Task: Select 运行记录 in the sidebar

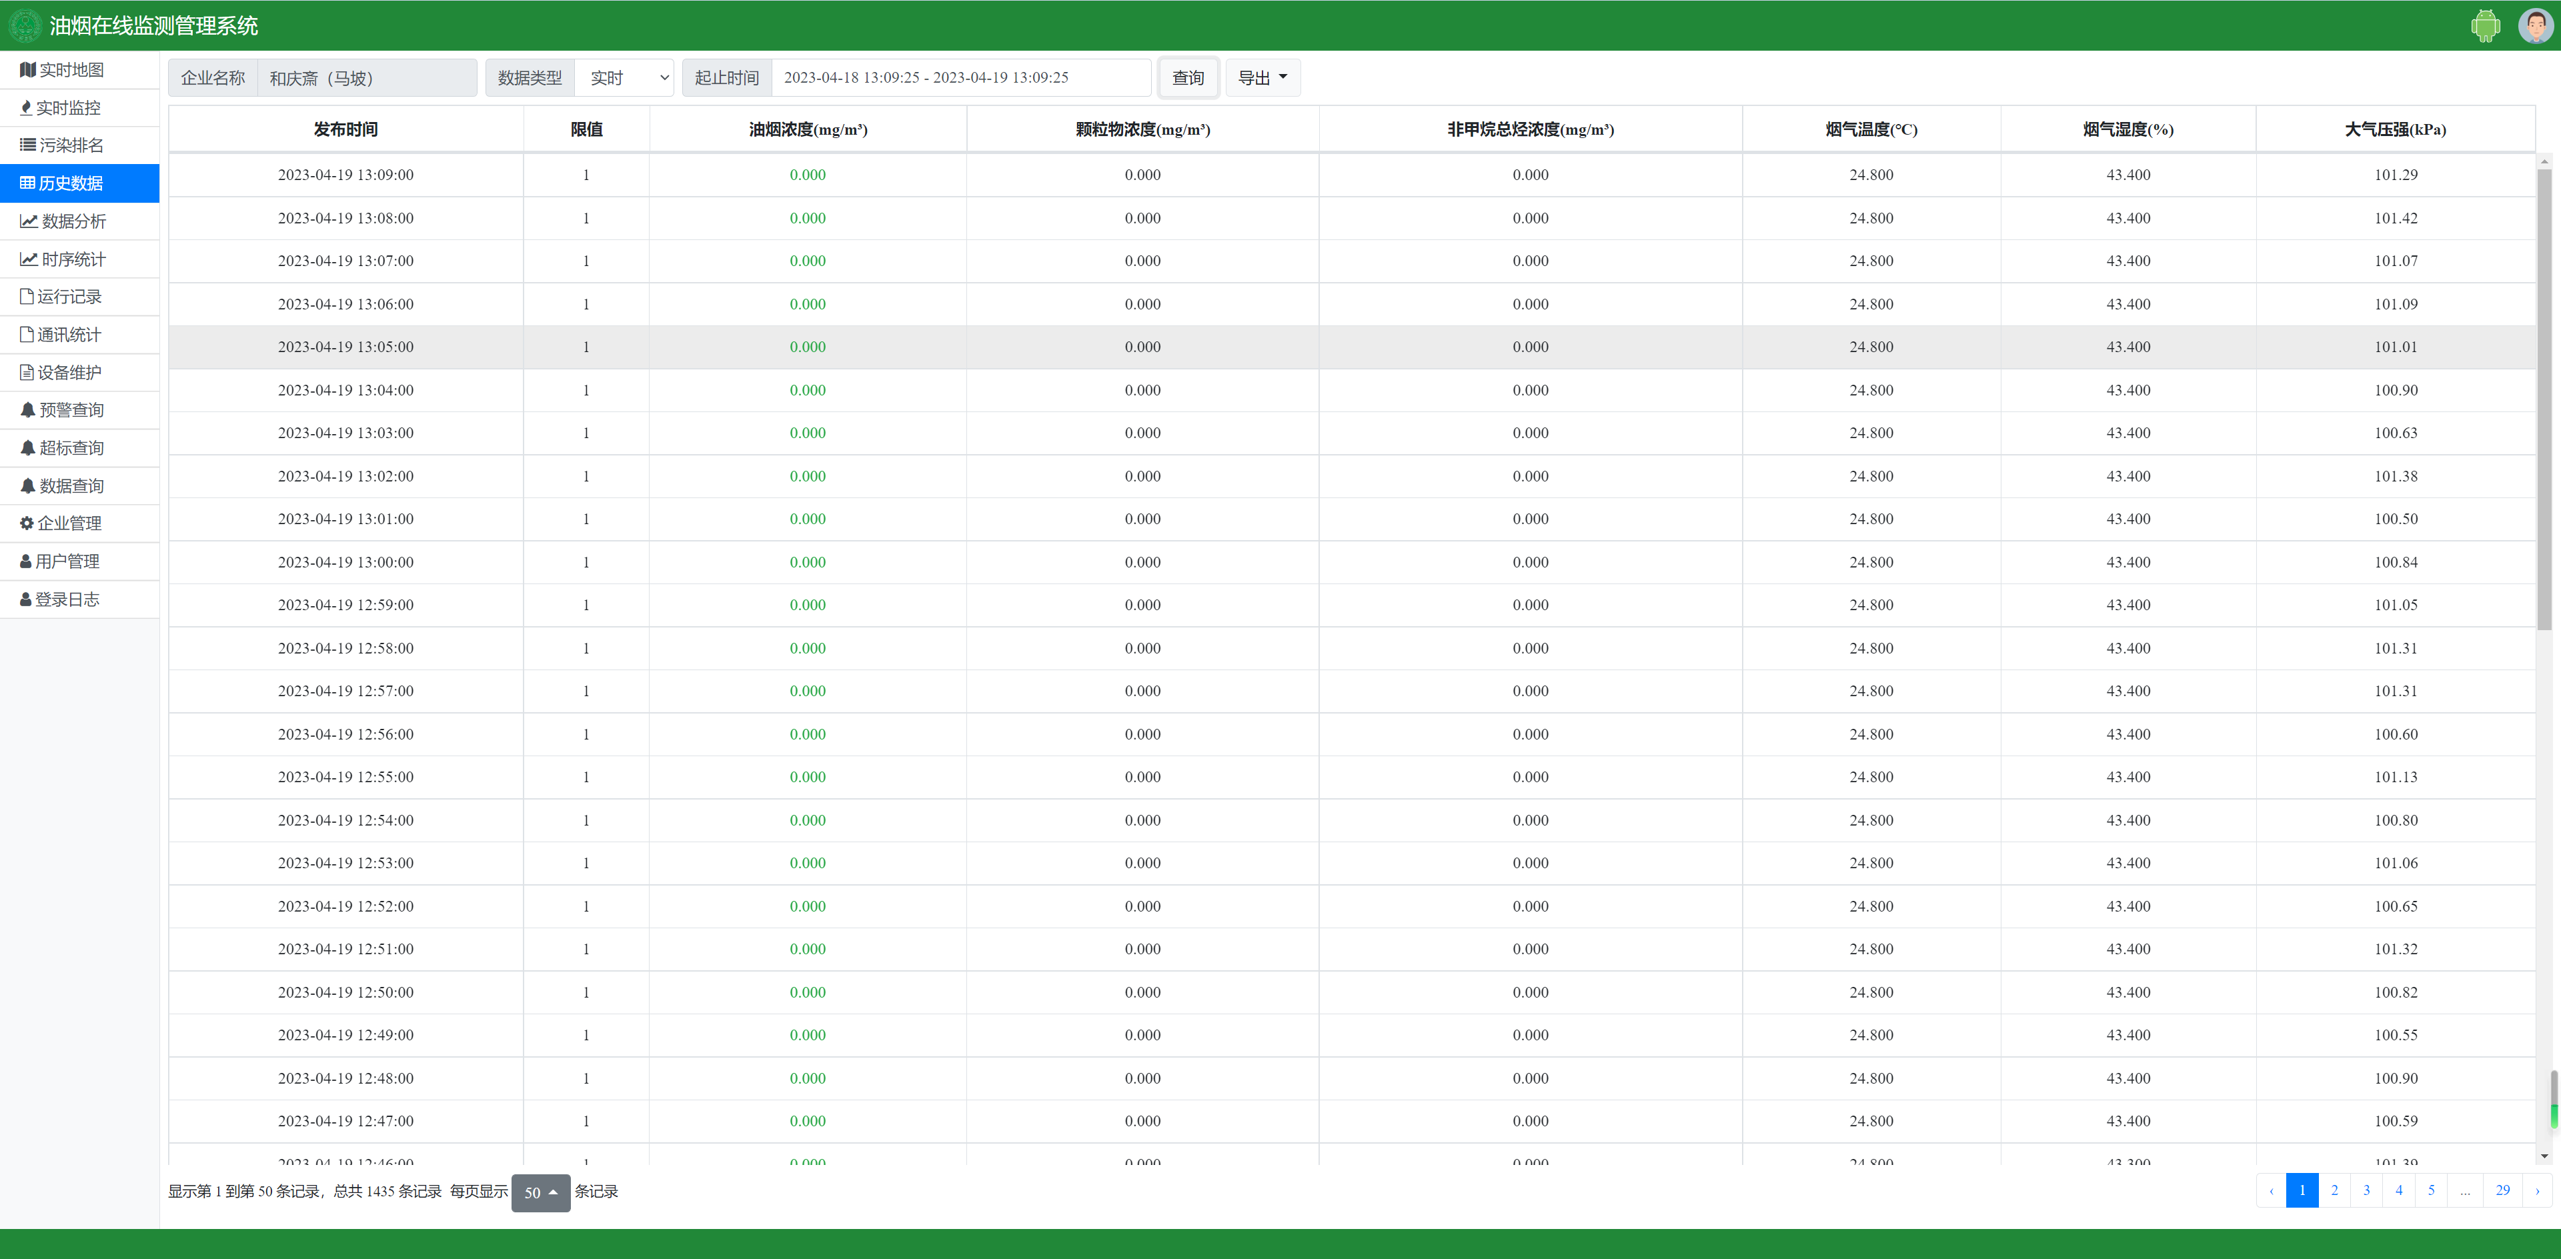Action: (x=61, y=296)
